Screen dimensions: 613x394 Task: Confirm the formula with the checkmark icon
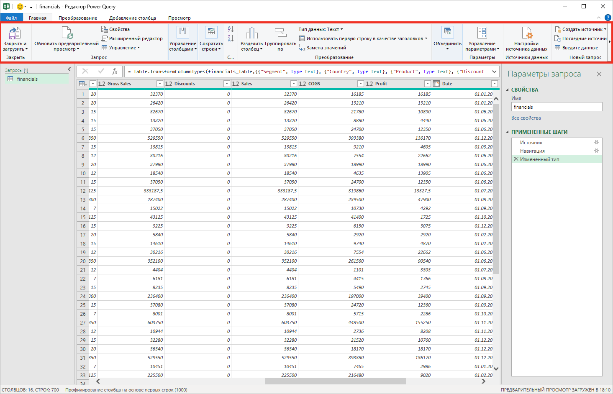pyautogui.click(x=100, y=72)
